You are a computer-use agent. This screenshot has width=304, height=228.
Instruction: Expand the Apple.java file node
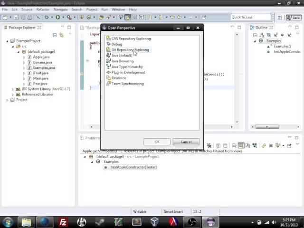click(24, 57)
